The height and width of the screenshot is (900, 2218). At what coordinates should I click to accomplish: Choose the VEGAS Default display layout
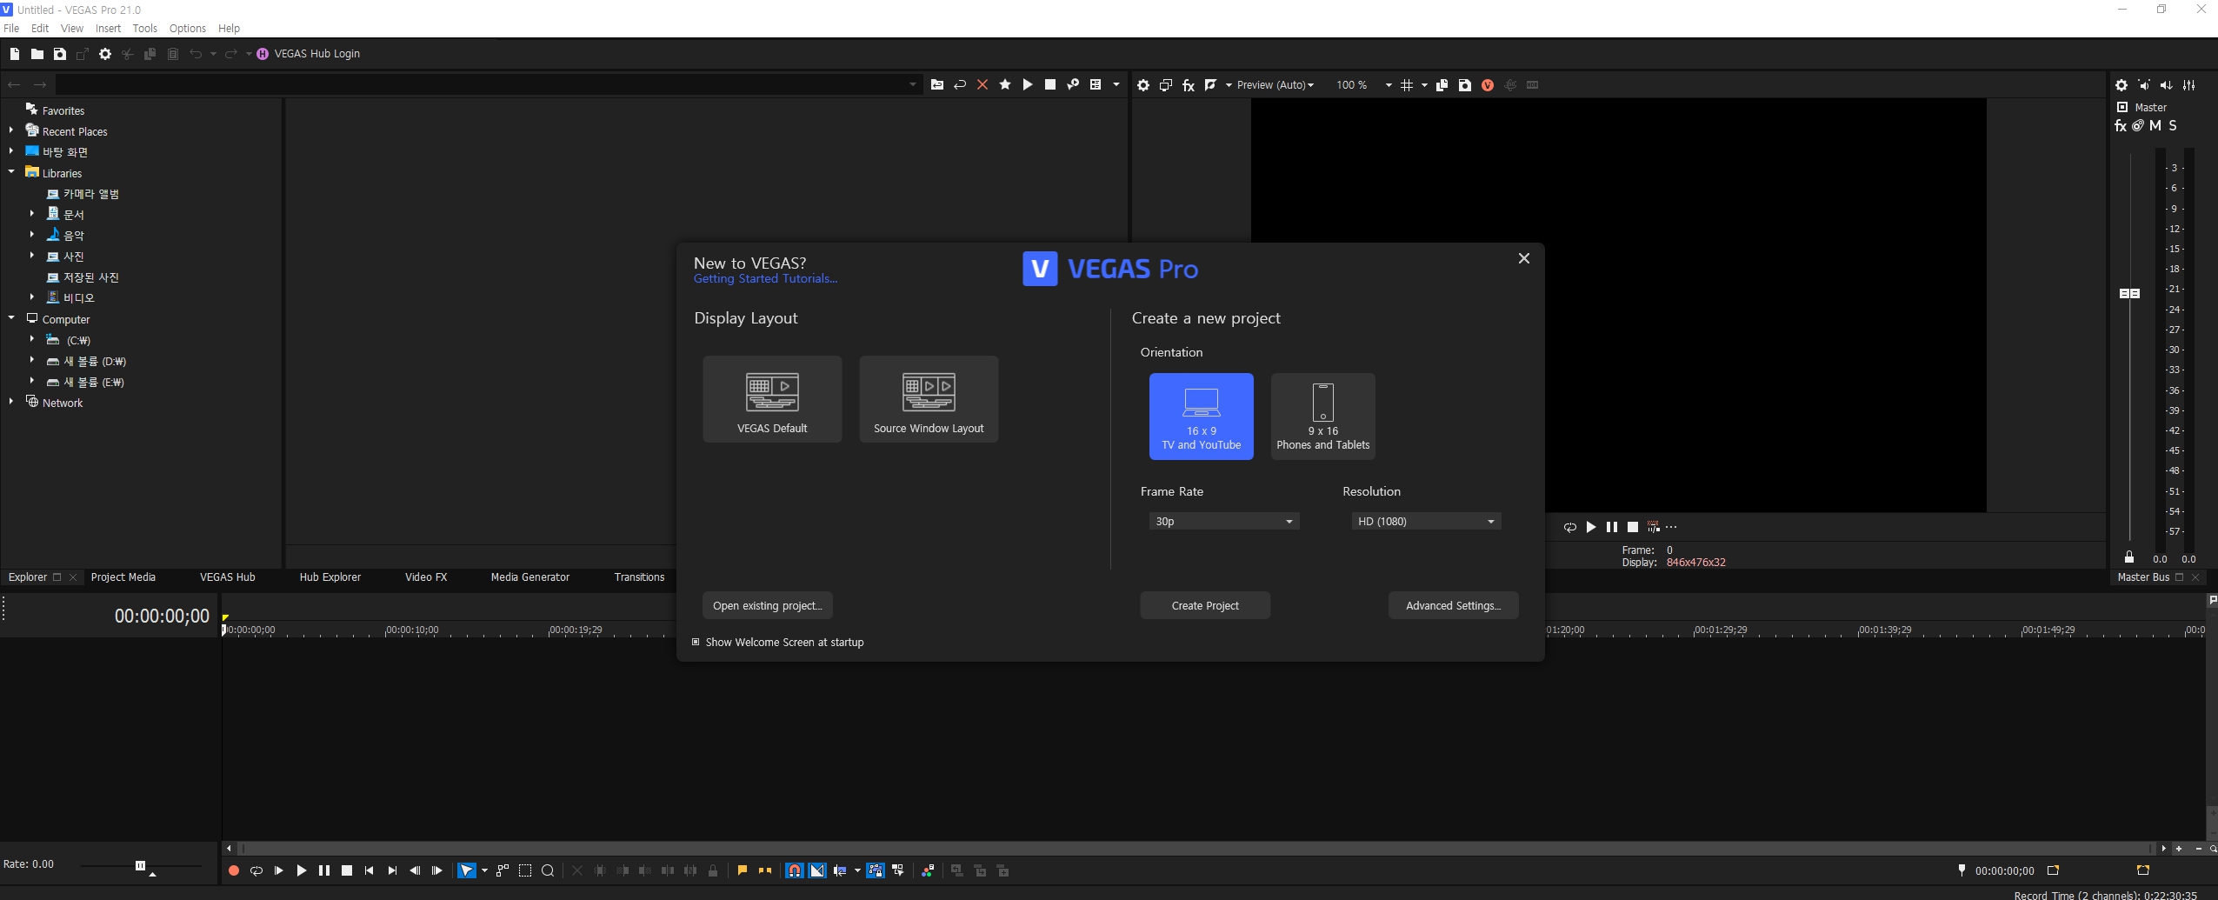(x=772, y=399)
